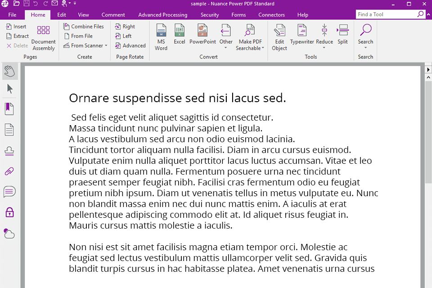Open Customize Quick Access Toolbar arrow
Screen dimensions: 432x288
(75, 4)
